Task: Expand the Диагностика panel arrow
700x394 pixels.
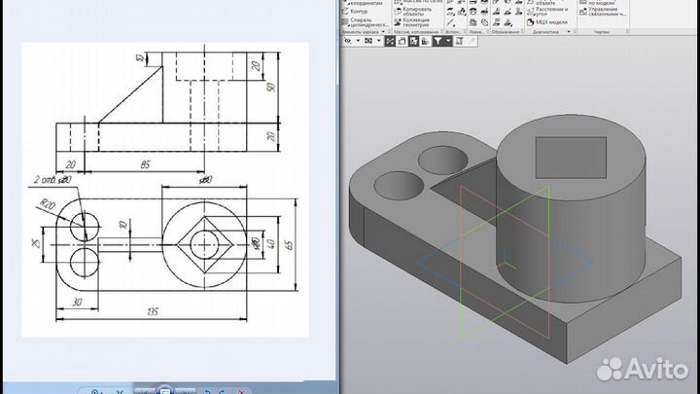Action: pyautogui.click(x=569, y=31)
